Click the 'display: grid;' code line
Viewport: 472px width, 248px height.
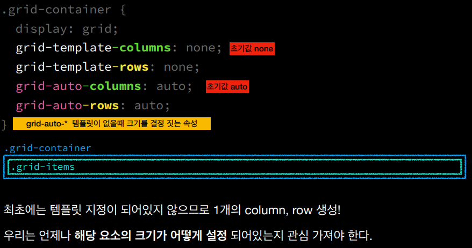pyautogui.click(x=67, y=29)
